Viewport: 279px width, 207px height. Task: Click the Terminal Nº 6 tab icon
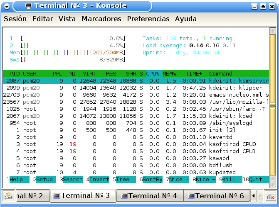click(190, 196)
